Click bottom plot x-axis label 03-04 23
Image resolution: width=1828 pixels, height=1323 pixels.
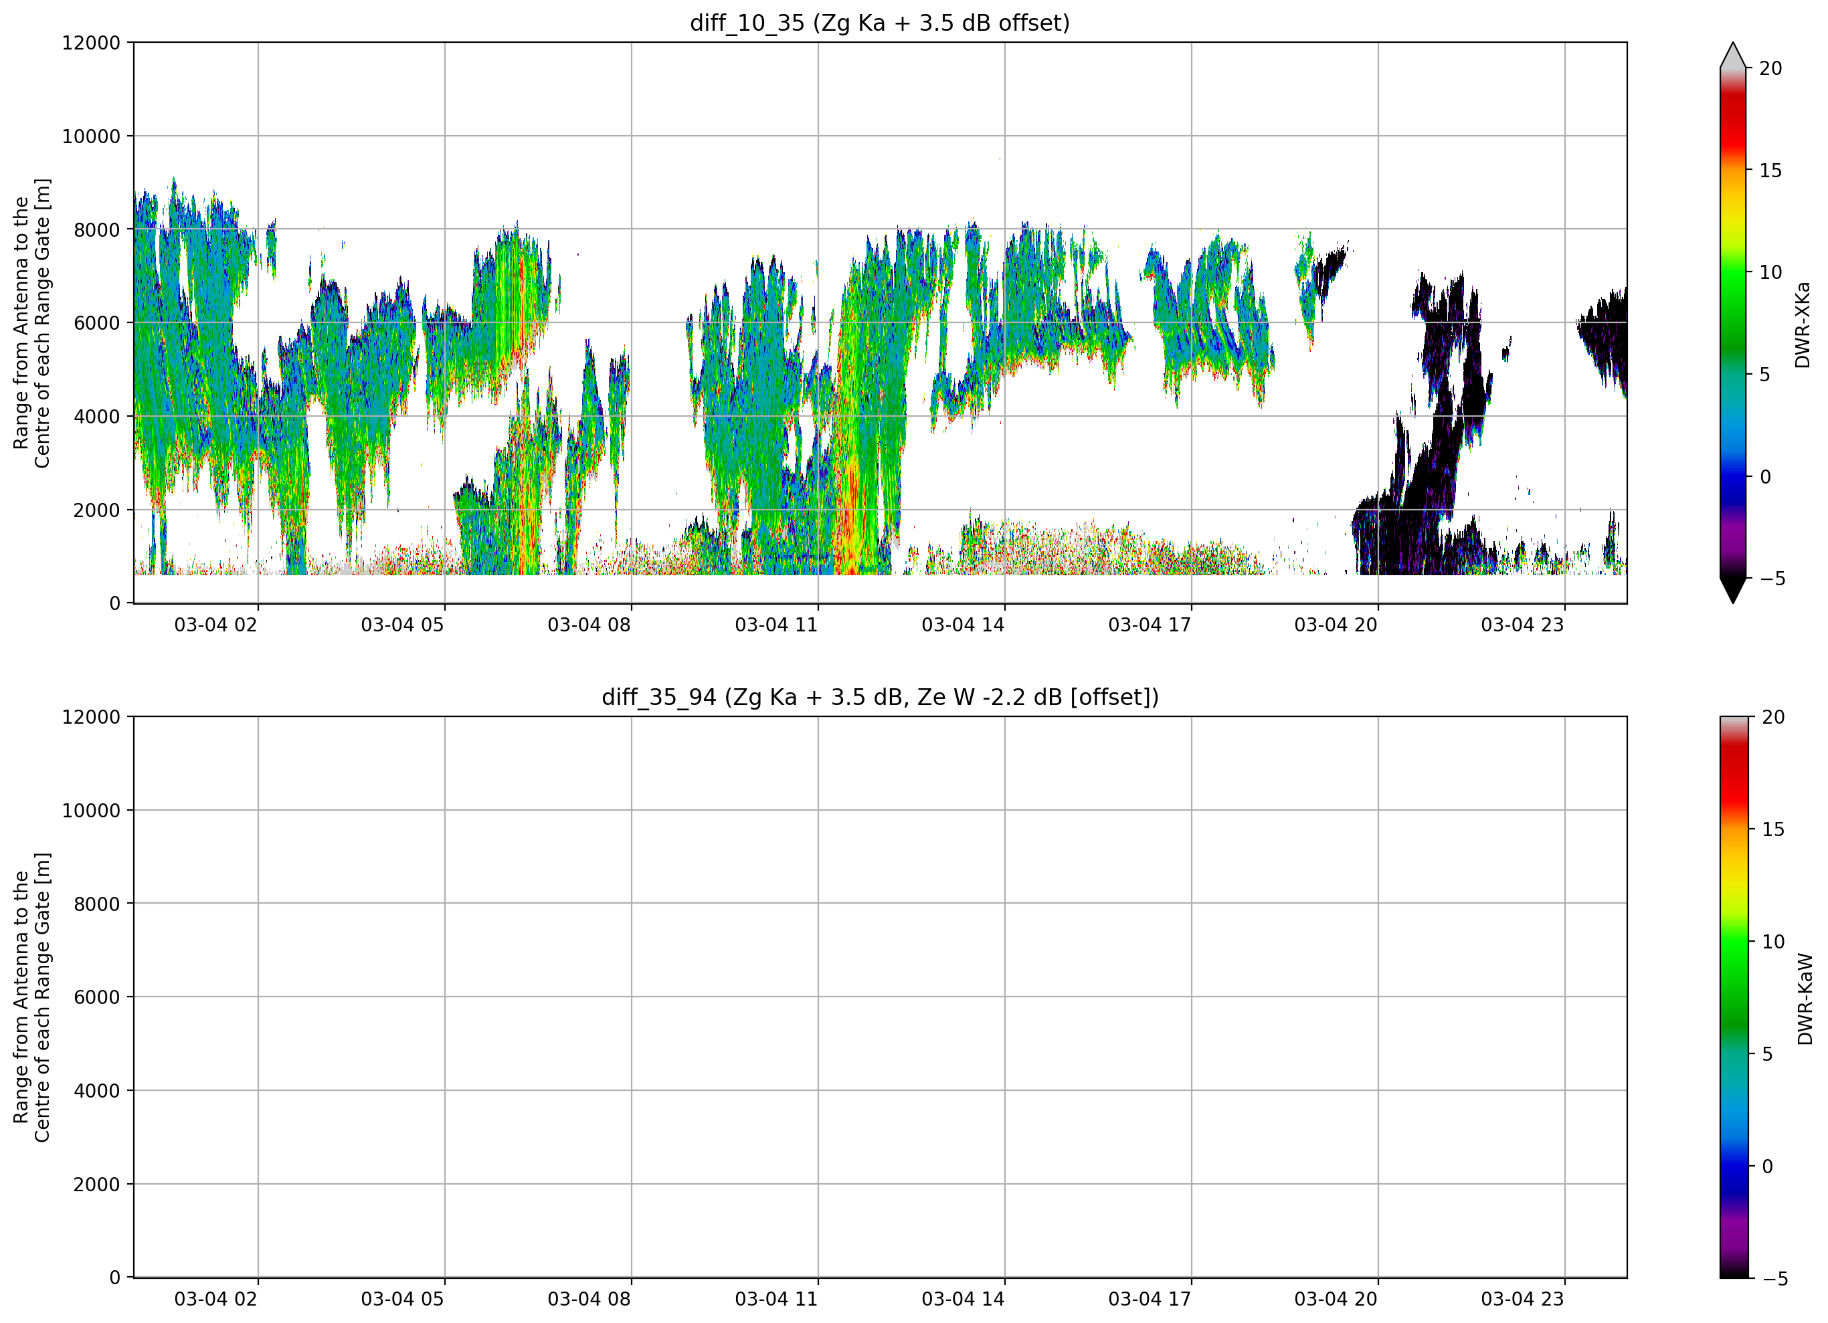pyautogui.click(x=1522, y=1300)
